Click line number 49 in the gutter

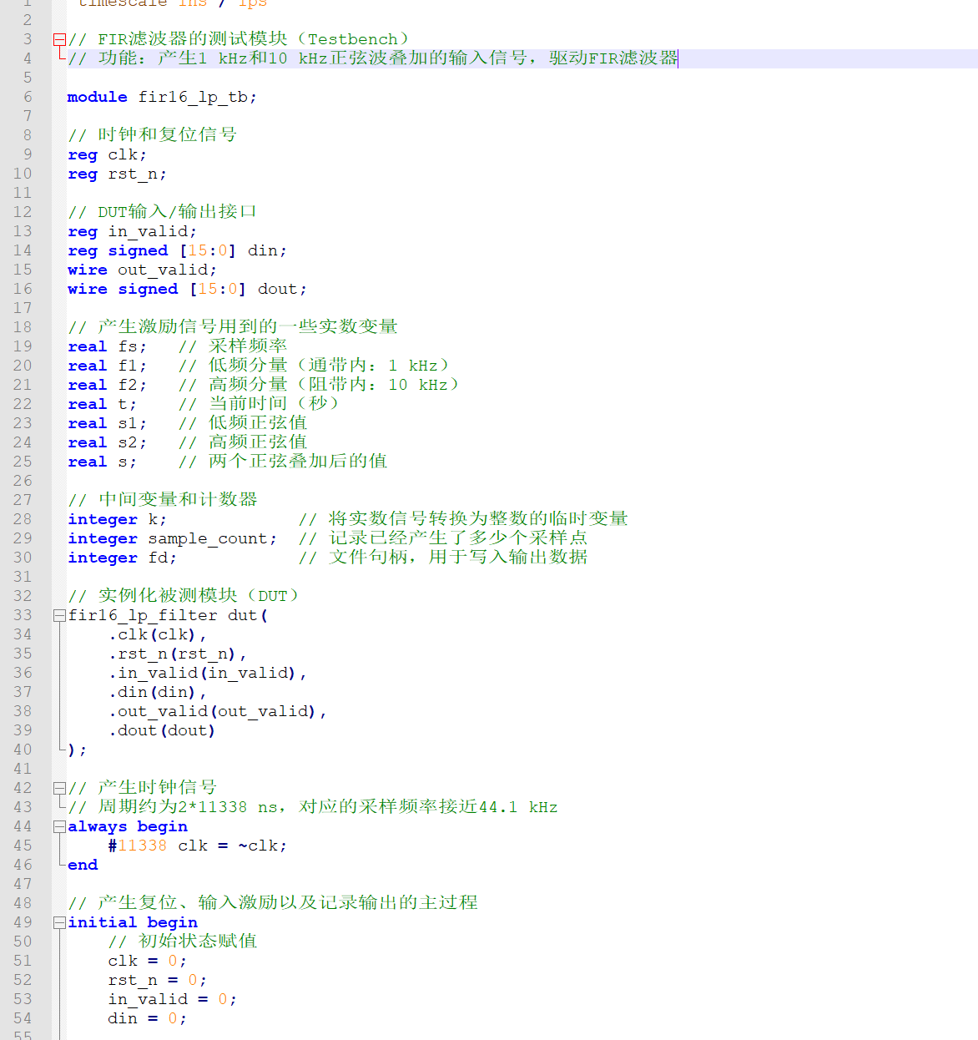23,922
